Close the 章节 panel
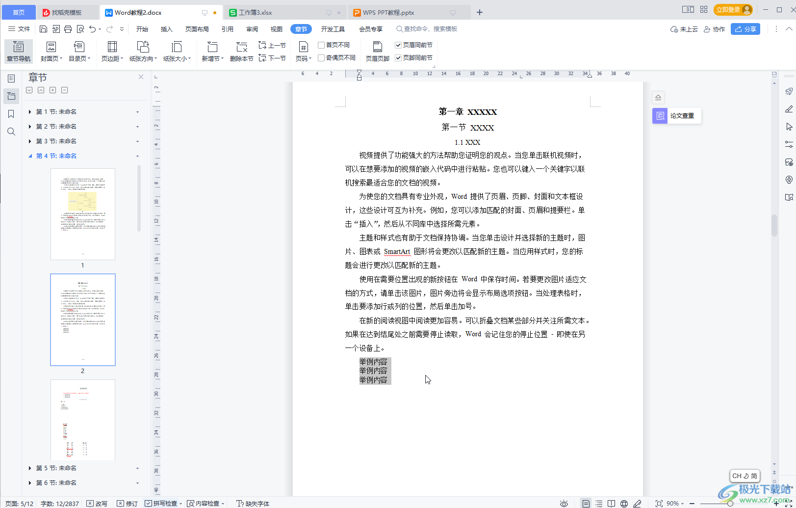Viewport: 796px width, 508px height. point(141,77)
